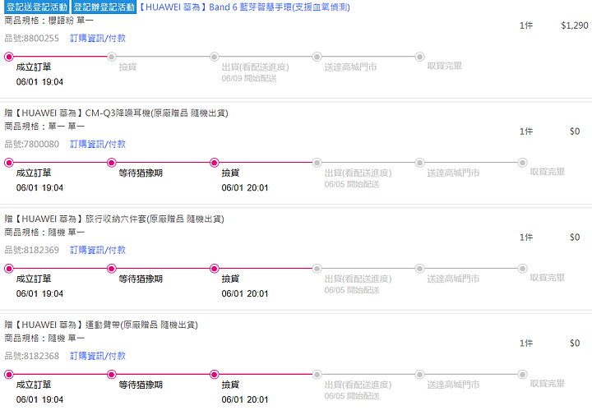Click the 品號:8182369 item number
The height and width of the screenshot is (415, 592).
pos(32,250)
